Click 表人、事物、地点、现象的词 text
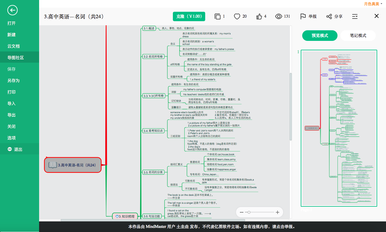Viewport: 386px width, 232px height. (x=178, y=28)
